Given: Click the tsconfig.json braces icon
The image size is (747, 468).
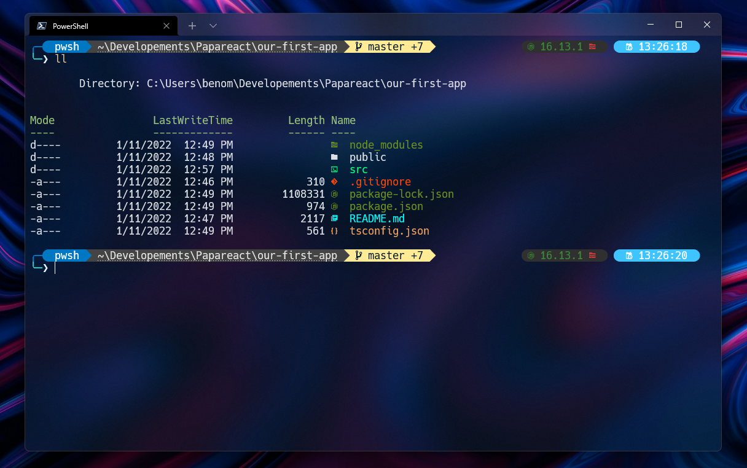Looking at the screenshot, I should pyautogui.click(x=334, y=231).
